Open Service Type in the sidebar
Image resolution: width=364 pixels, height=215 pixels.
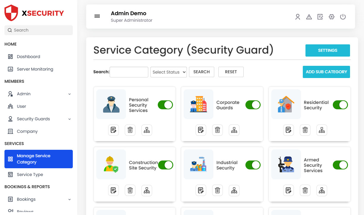coord(30,175)
